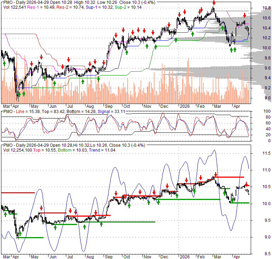Click the Bottom = 14.28 oscillator readout
Viewport: 272px width, 259px height.
tap(81, 112)
